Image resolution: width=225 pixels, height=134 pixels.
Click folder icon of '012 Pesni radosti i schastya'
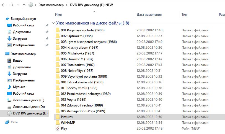click(58, 94)
